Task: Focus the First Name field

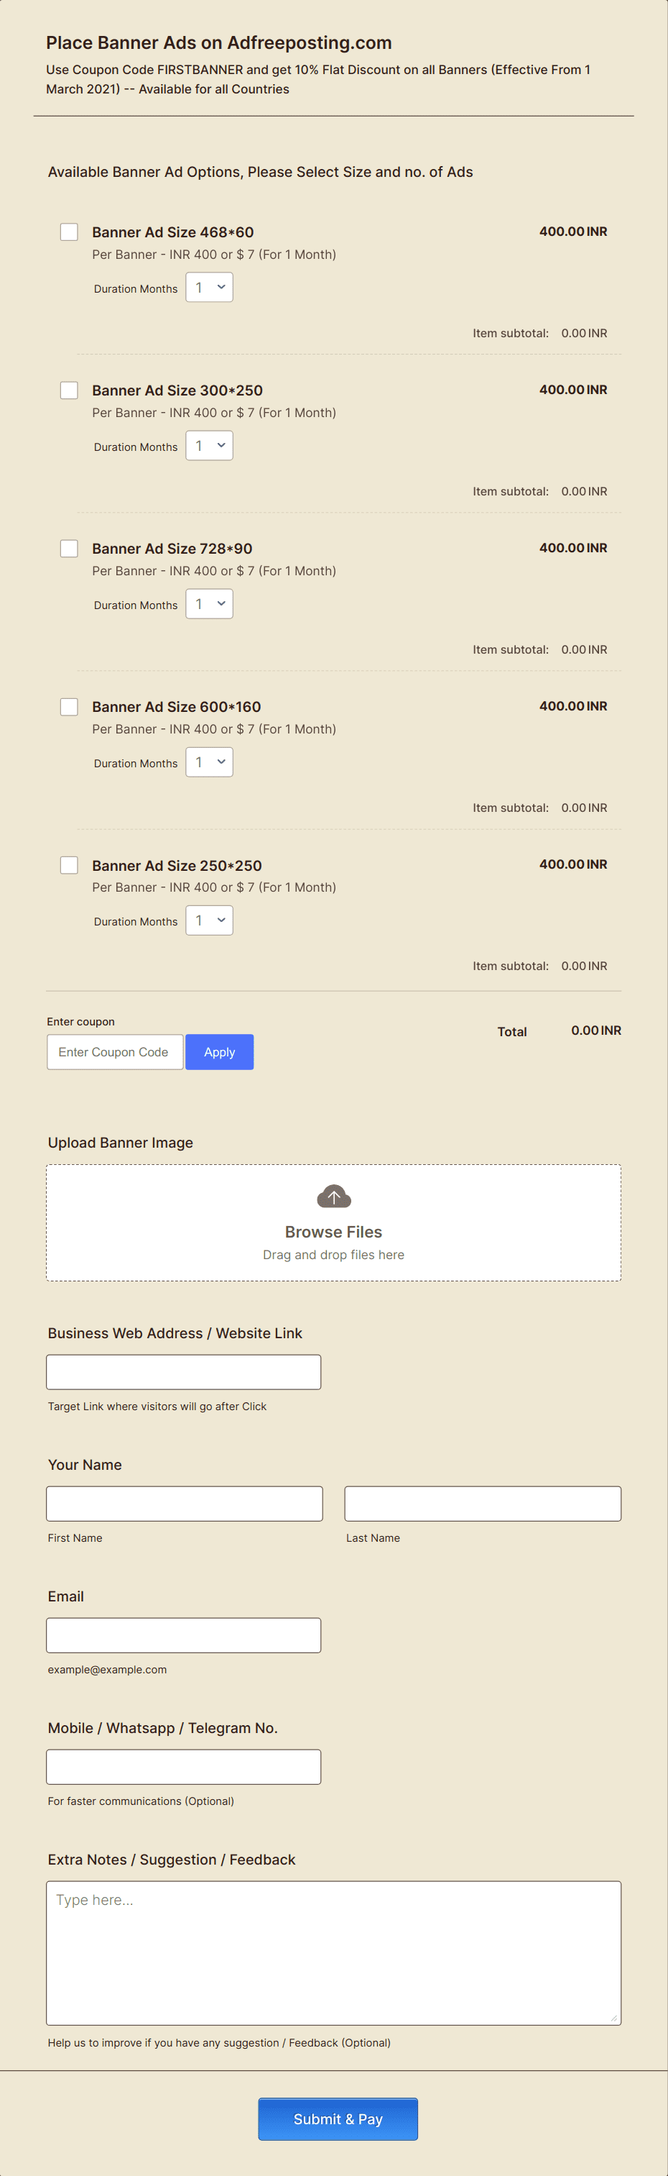Action: coord(185,1504)
